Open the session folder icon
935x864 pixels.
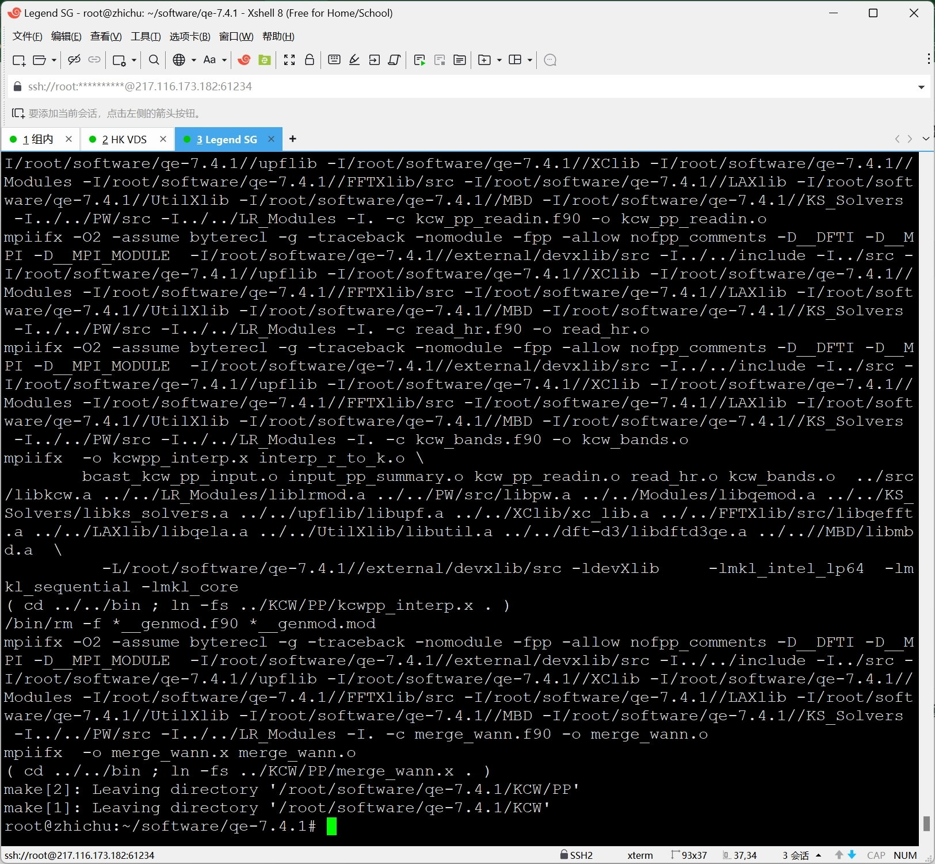[40, 60]
